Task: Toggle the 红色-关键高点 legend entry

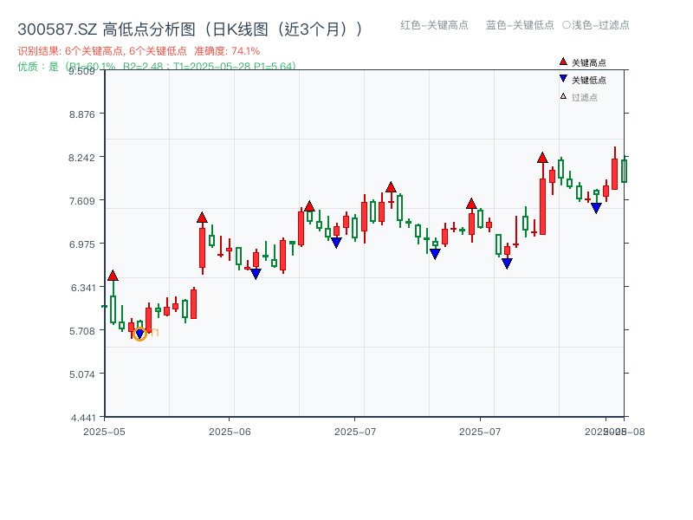Action: pyautogui.click(x=436, y=26)
